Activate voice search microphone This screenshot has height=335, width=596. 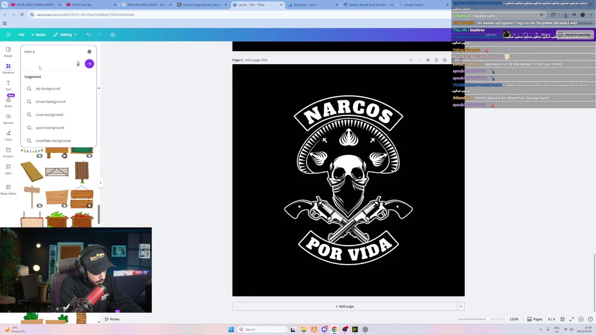pos(78,64)
